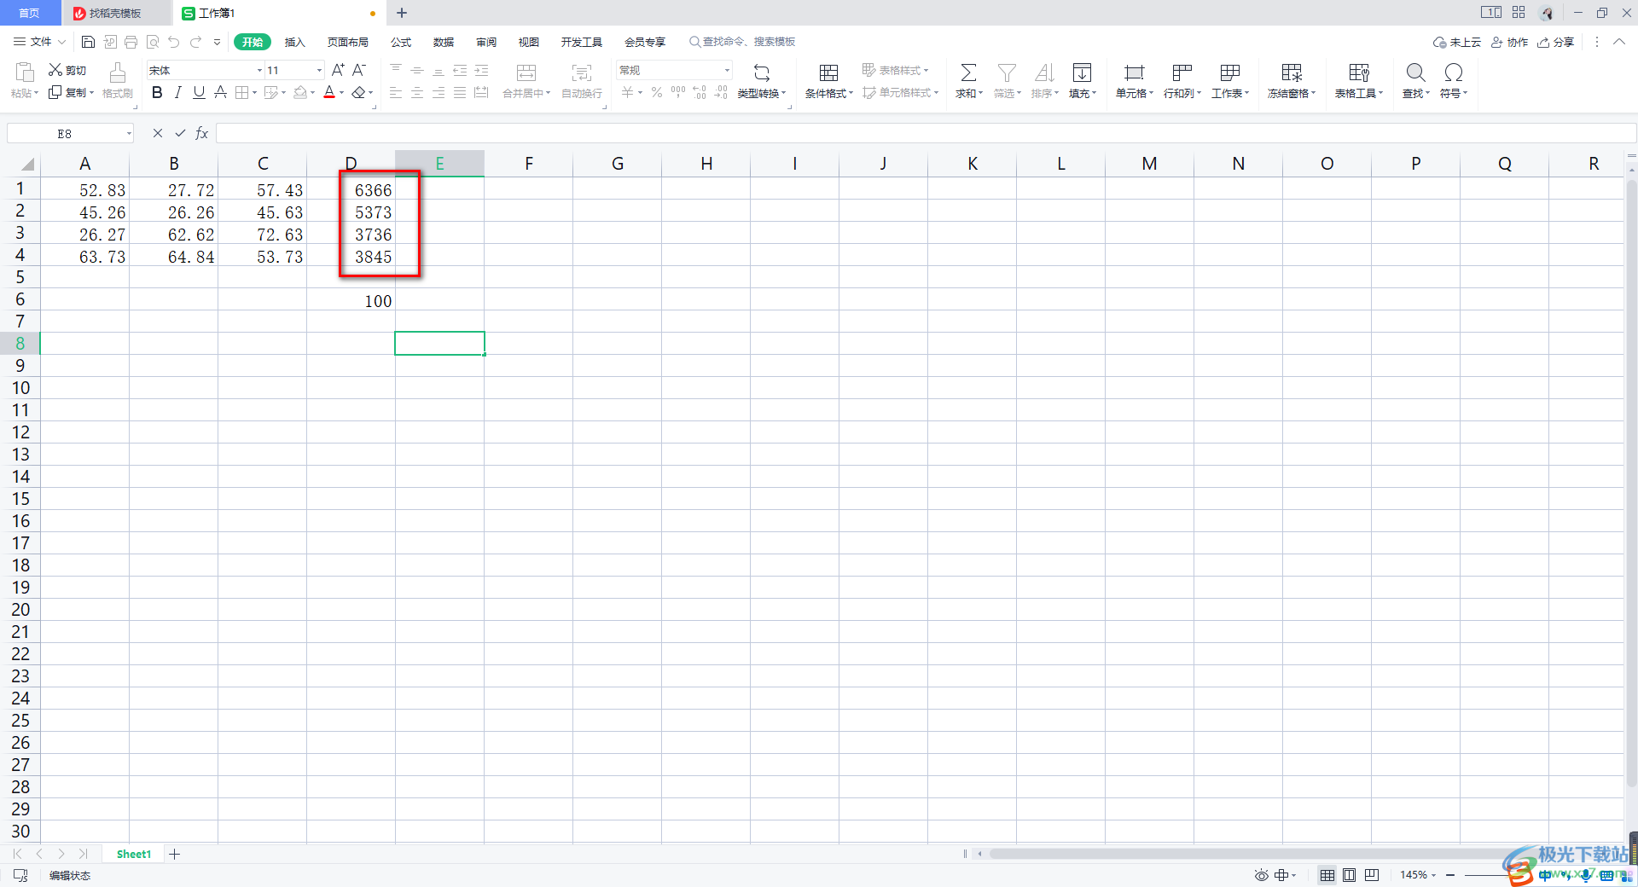
Task: Click the insert function fx icon
Action: [202, 133]
